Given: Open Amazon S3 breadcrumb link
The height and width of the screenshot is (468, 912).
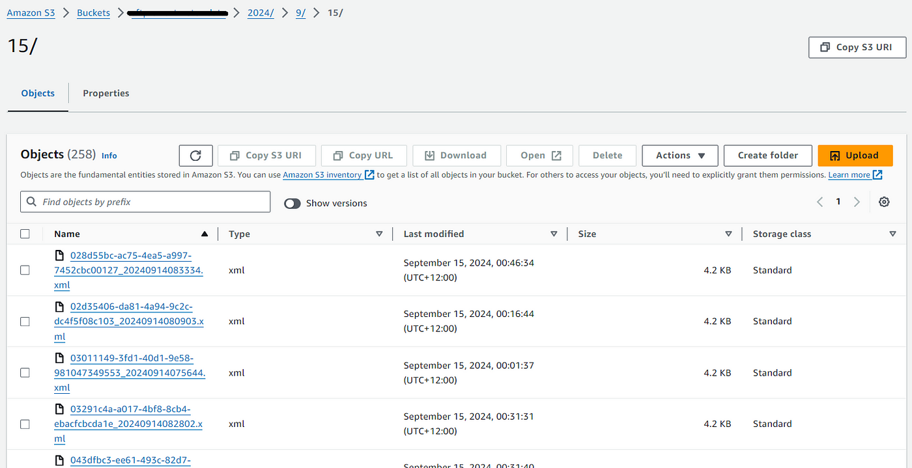Looking at the screenshot, I should (31, 13).
